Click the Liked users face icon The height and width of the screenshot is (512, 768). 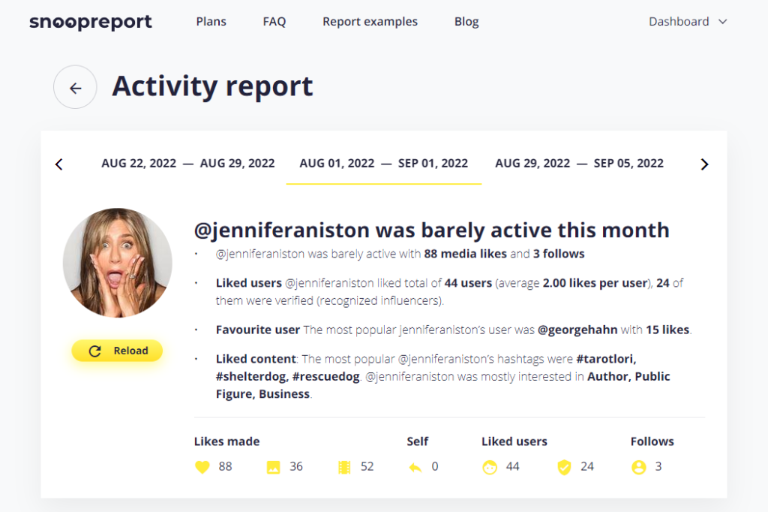490,468
